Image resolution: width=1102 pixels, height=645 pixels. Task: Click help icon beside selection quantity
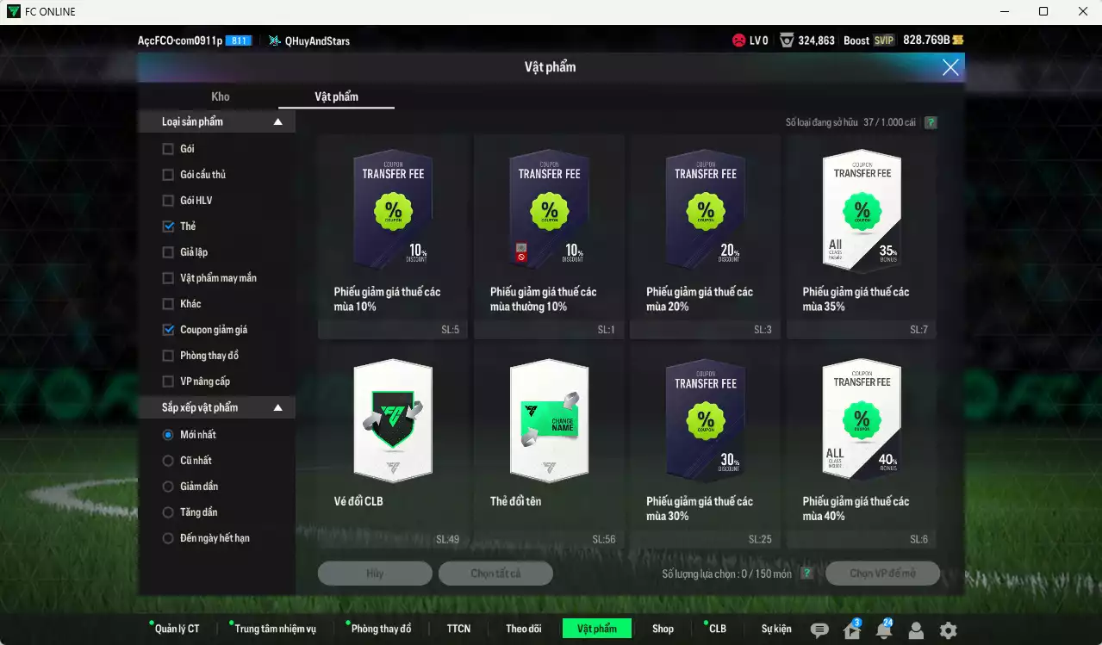(806, 574)
